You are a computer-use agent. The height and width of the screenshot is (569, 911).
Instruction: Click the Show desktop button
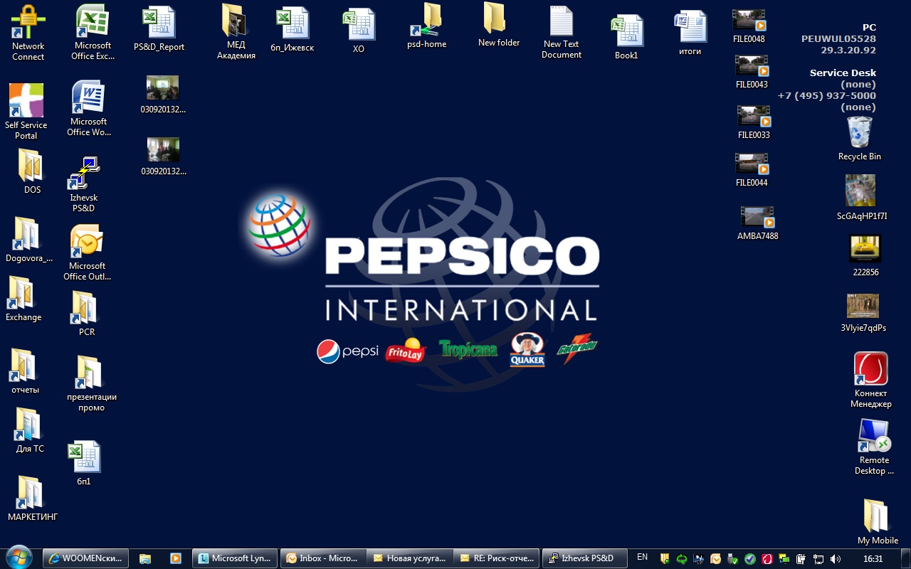(x=905, y=558)
